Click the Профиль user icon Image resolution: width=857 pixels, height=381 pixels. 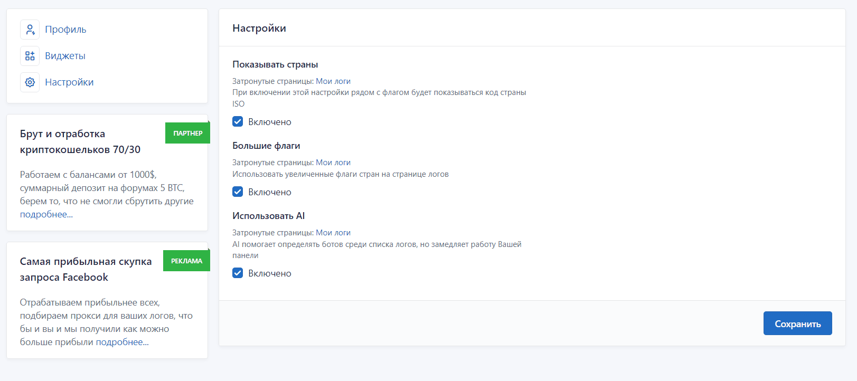30,30
